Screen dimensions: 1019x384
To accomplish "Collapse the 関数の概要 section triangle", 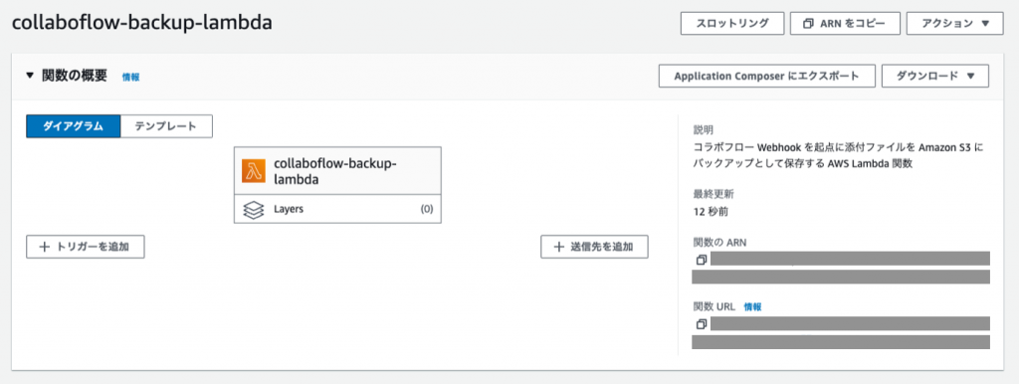I will [x=29, y=76].
